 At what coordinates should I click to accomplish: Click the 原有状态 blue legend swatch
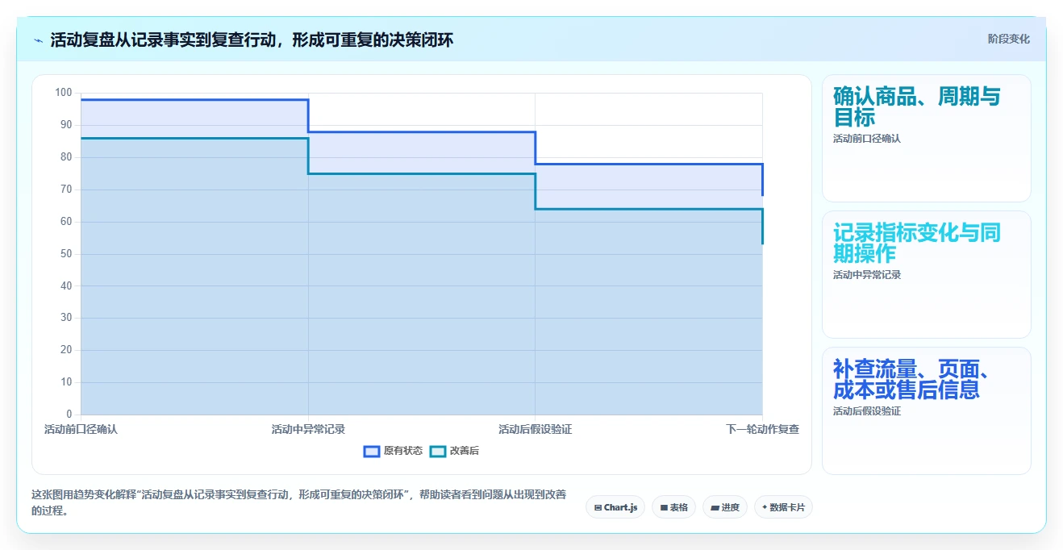pos(372,451)
